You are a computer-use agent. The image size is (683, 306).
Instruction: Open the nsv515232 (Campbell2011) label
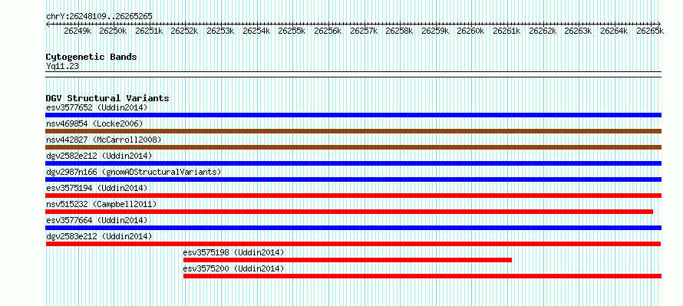click(101, 204)
